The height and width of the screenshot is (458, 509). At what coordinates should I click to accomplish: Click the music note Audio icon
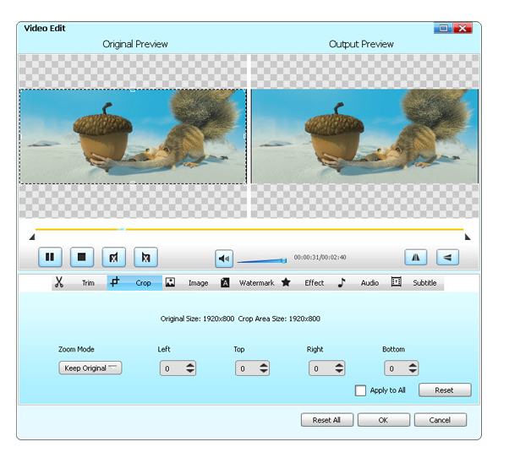pyautogui.click(x=342, y=282)
